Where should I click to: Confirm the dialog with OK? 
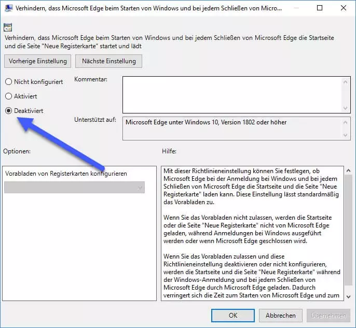click(233, 315)
